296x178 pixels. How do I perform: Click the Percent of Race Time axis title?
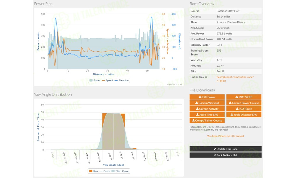pos(38,127)
